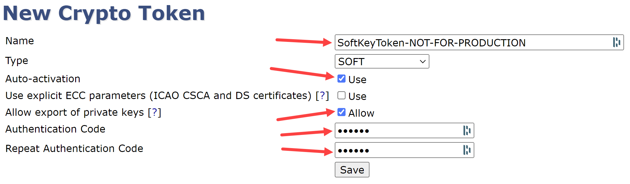The width and height of the screenshot is (630, 184).
Task: Click the autofill icon in Authentication Code field
Action: pyautogui.click(x=467, y=130)
